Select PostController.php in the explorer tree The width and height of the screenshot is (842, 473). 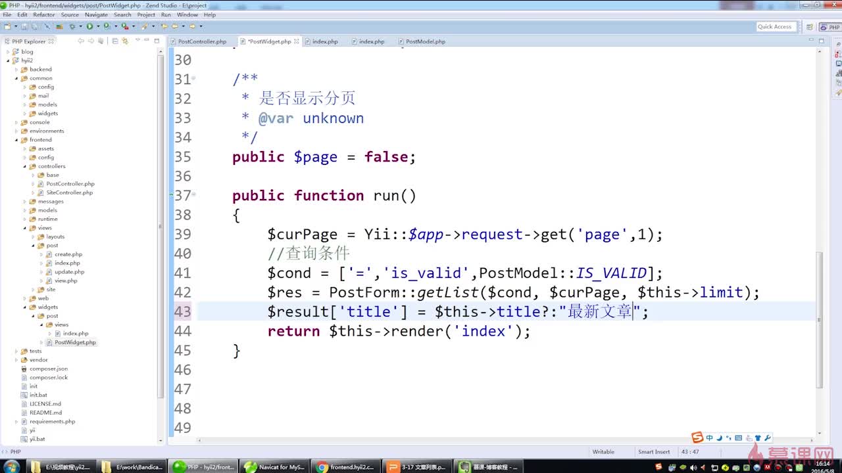70,184
